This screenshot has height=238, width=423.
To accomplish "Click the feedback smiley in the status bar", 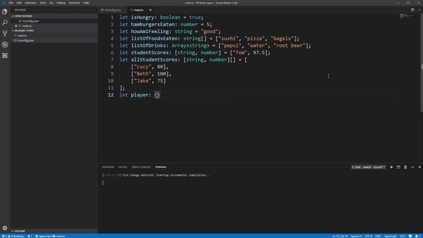I will pyautogui.click(x=410, y=236).
